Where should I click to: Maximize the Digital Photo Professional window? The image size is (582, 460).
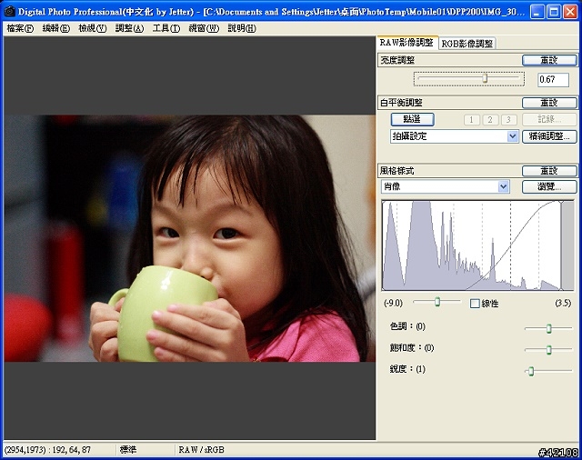pos(554,12)
